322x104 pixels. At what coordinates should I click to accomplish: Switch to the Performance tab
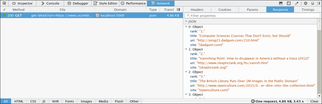[133, 3]
